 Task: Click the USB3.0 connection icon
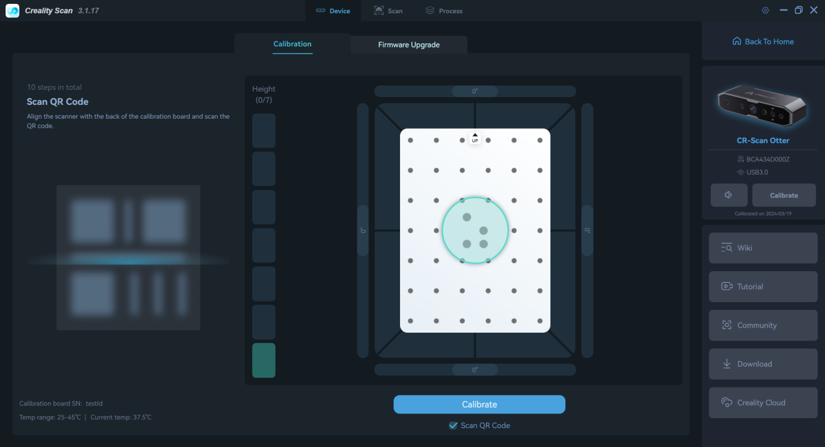[x=741, y=172]
